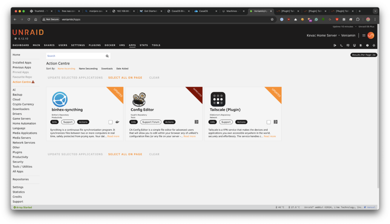Open the PLUGINS tab
The height and width of the screenshot is (224, 390).
coord(95,45)
